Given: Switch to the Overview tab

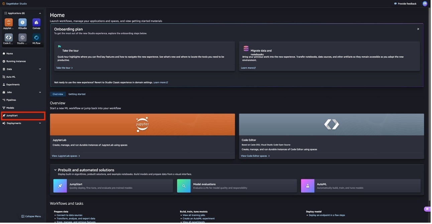Looking at the screenshot, I should 58,94.
